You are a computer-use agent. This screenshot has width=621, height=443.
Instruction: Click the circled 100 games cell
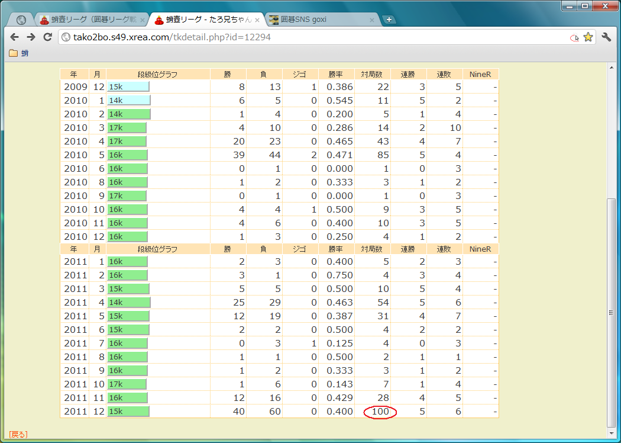(380, 412)
